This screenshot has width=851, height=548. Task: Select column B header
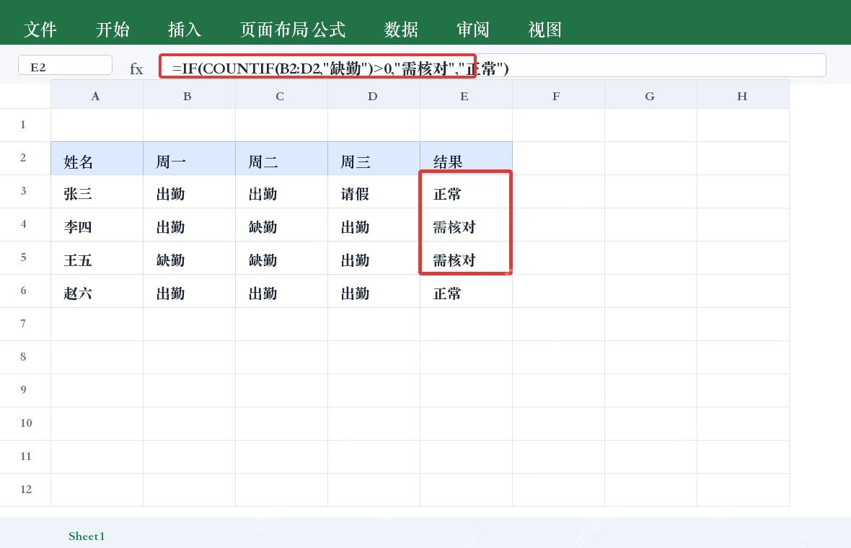coord(190,96)
